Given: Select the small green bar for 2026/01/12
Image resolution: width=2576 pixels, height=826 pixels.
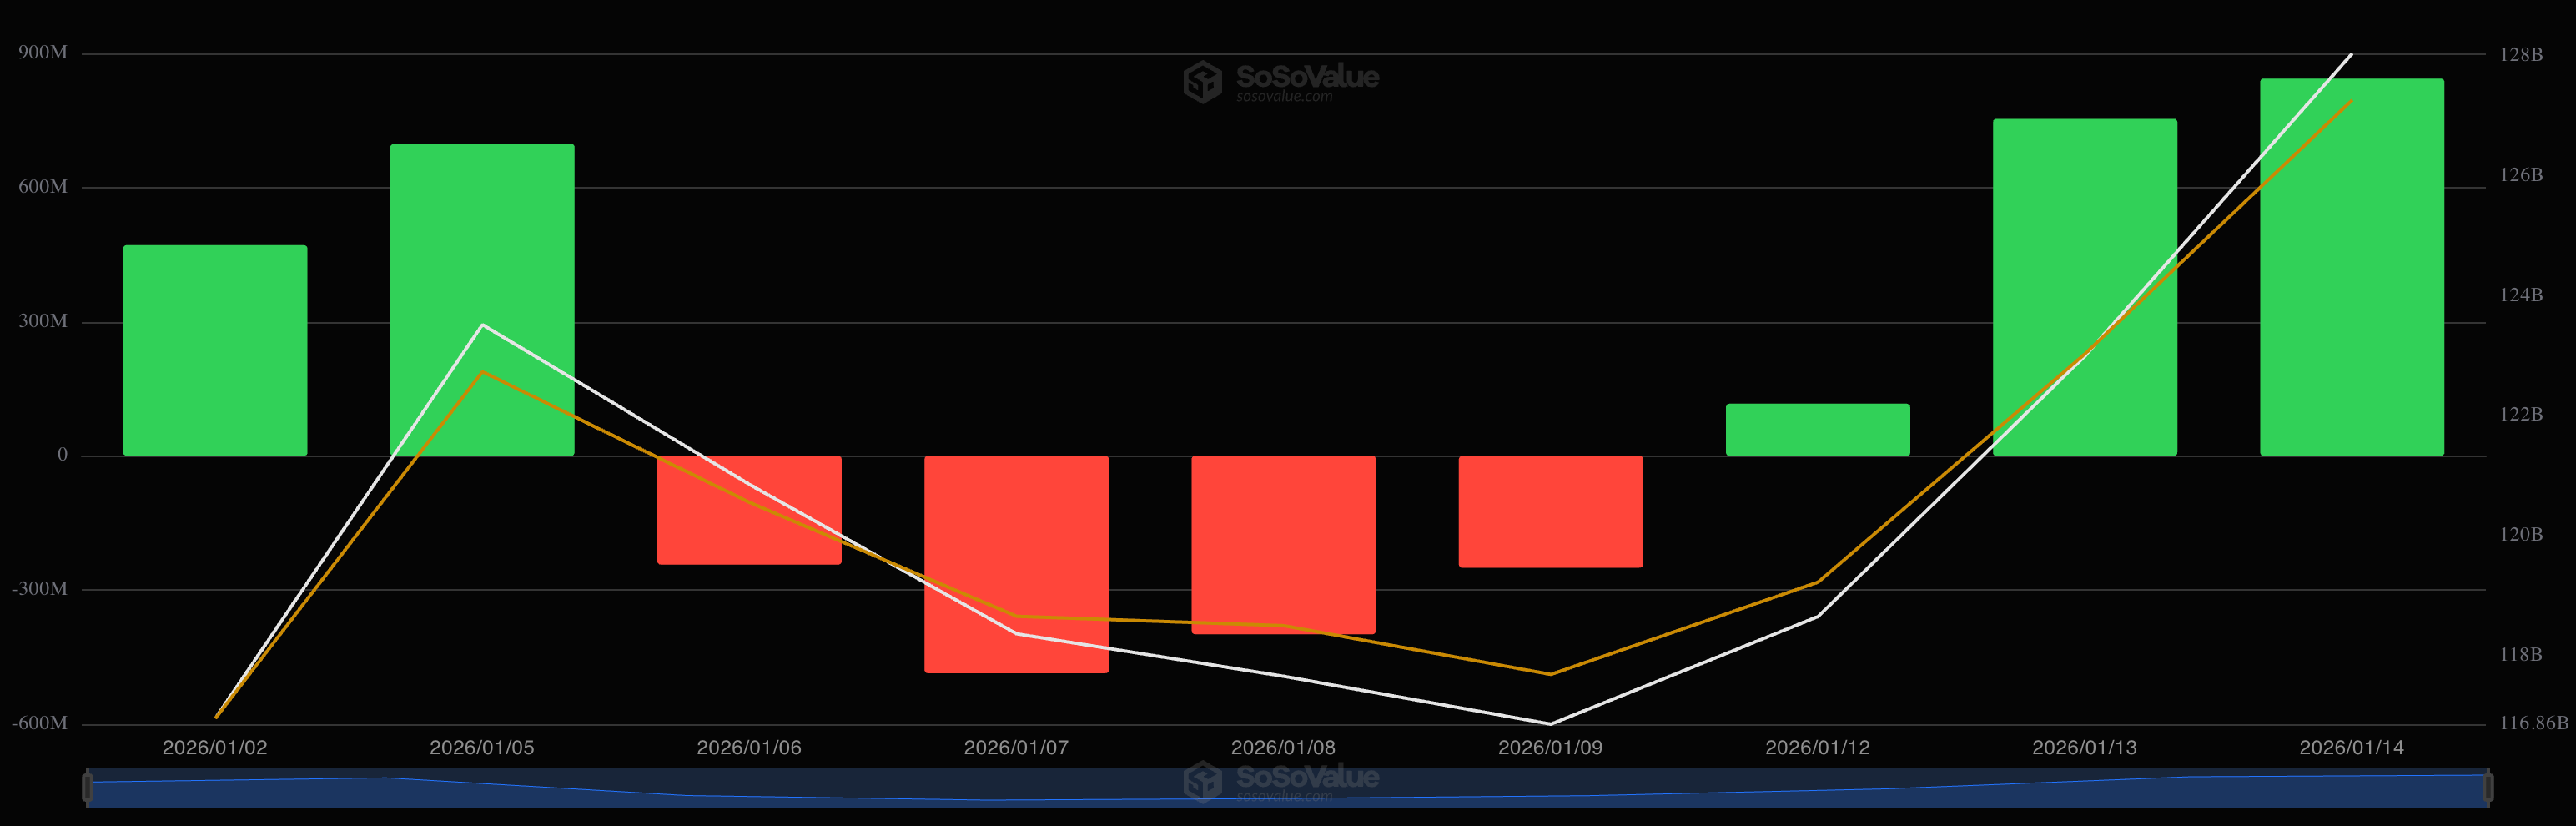Looking at the screenshot, I should pos(1818,430).
